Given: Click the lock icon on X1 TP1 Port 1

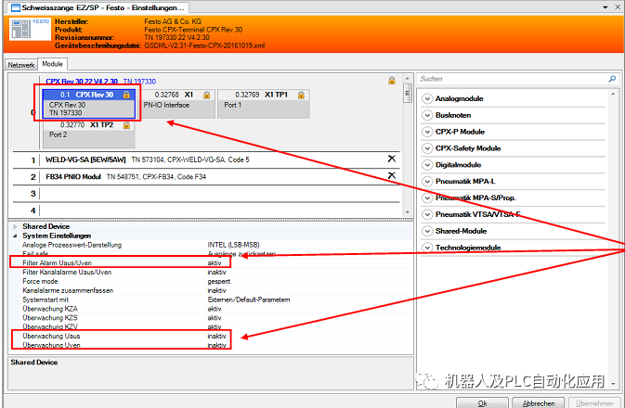Looking at the screenshot, I should (301, 95).
